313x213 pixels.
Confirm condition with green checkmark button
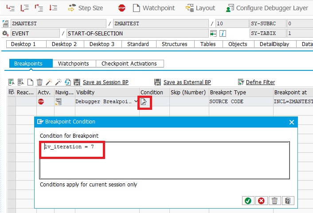(248, 201)
